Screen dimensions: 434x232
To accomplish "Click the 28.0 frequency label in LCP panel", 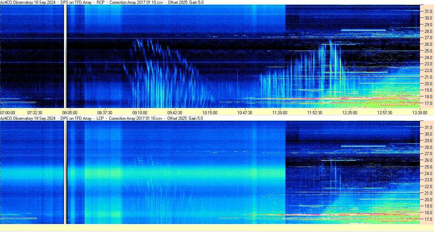I will (428, 147).
